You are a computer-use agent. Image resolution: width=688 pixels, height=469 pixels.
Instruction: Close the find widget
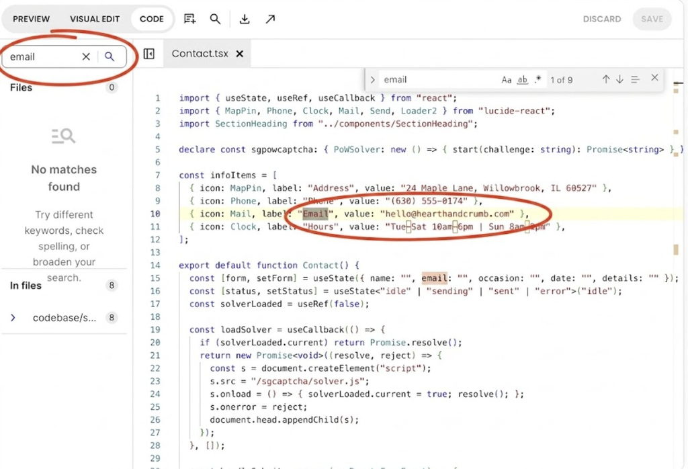click(x=654, y=78)
